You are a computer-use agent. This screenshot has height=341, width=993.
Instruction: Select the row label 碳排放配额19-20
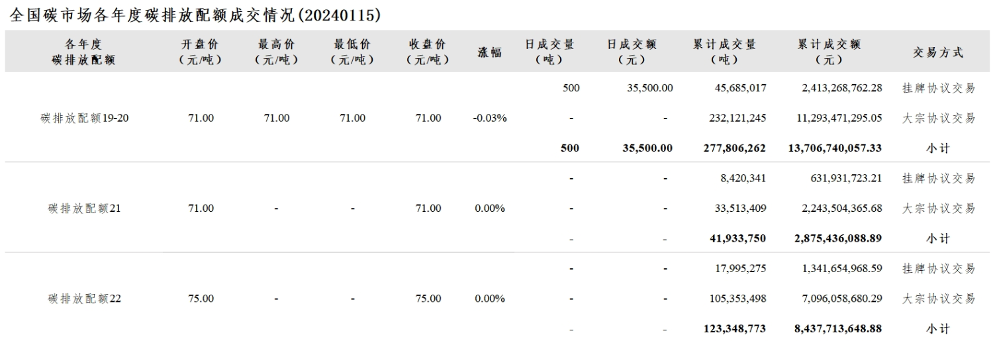(83, 118)
